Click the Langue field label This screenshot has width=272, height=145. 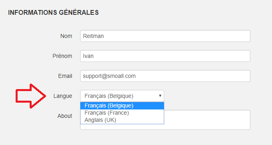(62, 96)
